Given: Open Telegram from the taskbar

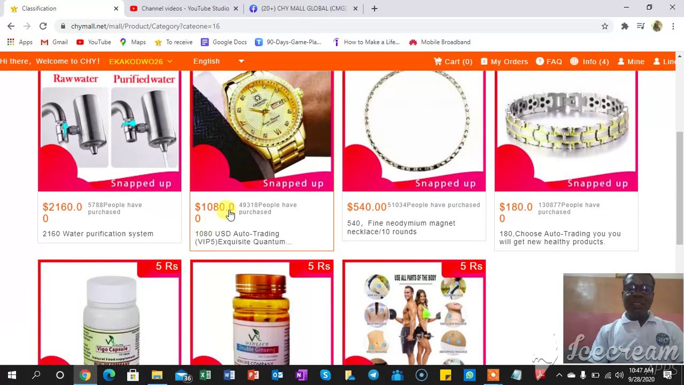Looking at the screenshot, I should (x=373, y=375).
